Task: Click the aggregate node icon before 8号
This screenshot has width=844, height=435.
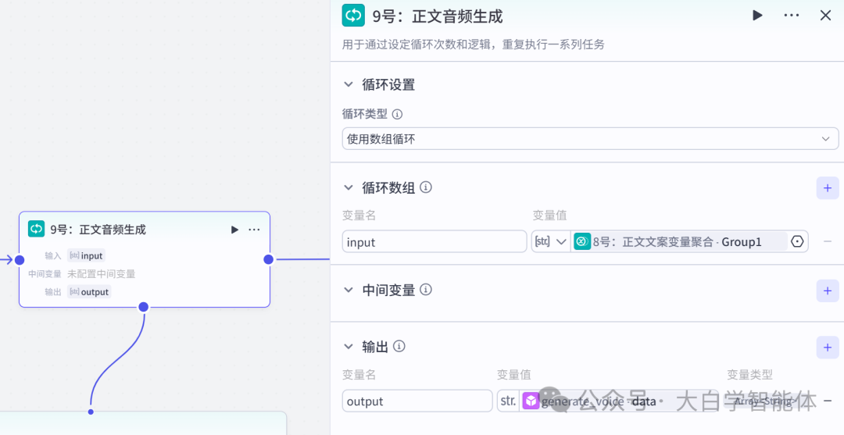Action: (x=582, y=242)
